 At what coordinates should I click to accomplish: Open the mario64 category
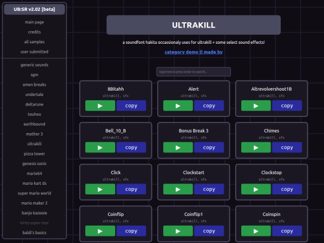click(34, 173)
